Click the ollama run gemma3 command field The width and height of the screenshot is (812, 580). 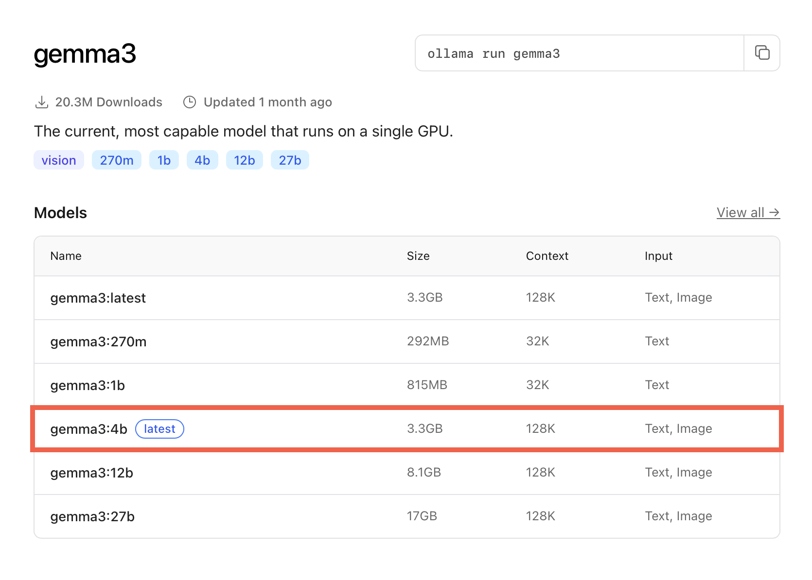click(x=579, y=53)
